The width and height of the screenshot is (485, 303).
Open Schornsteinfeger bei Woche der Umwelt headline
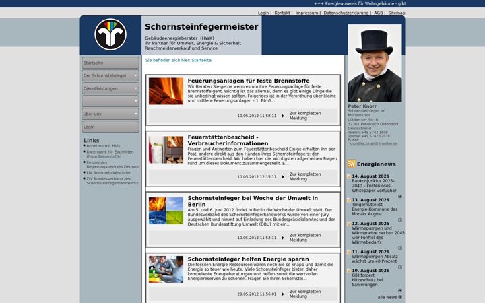click(x=253, y=201)
